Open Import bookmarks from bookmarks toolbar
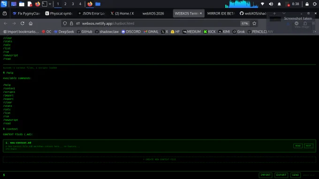Image resolution: width=319 pixels, height=179 pixels. [x=21, y=32]
